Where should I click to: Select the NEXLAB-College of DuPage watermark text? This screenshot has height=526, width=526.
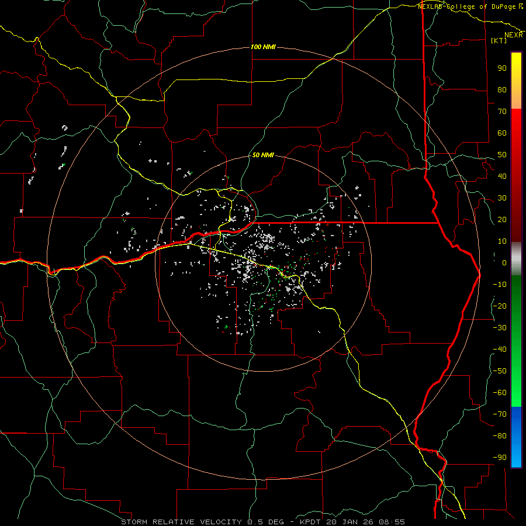[470, 6]
